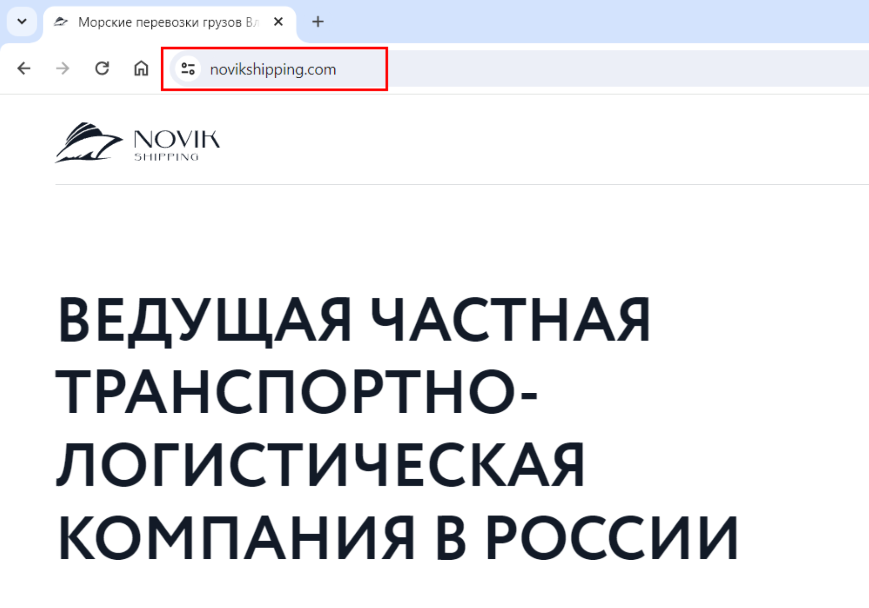Click the NOVIK wordmark in the header

[176, 139]
